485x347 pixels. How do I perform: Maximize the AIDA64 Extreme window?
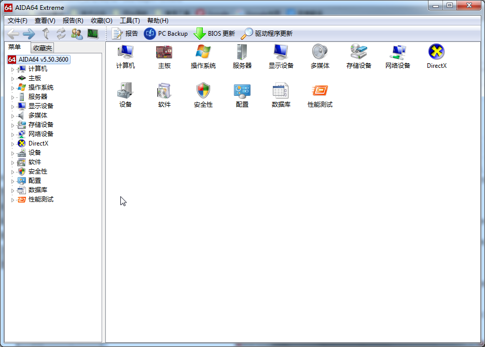[450, 5]
